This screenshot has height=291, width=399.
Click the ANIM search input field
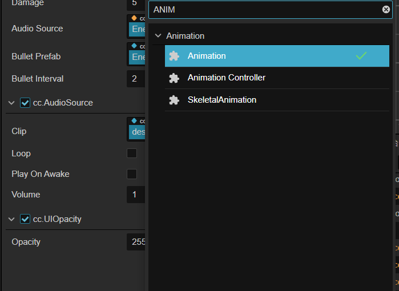[x=263, y=10]
